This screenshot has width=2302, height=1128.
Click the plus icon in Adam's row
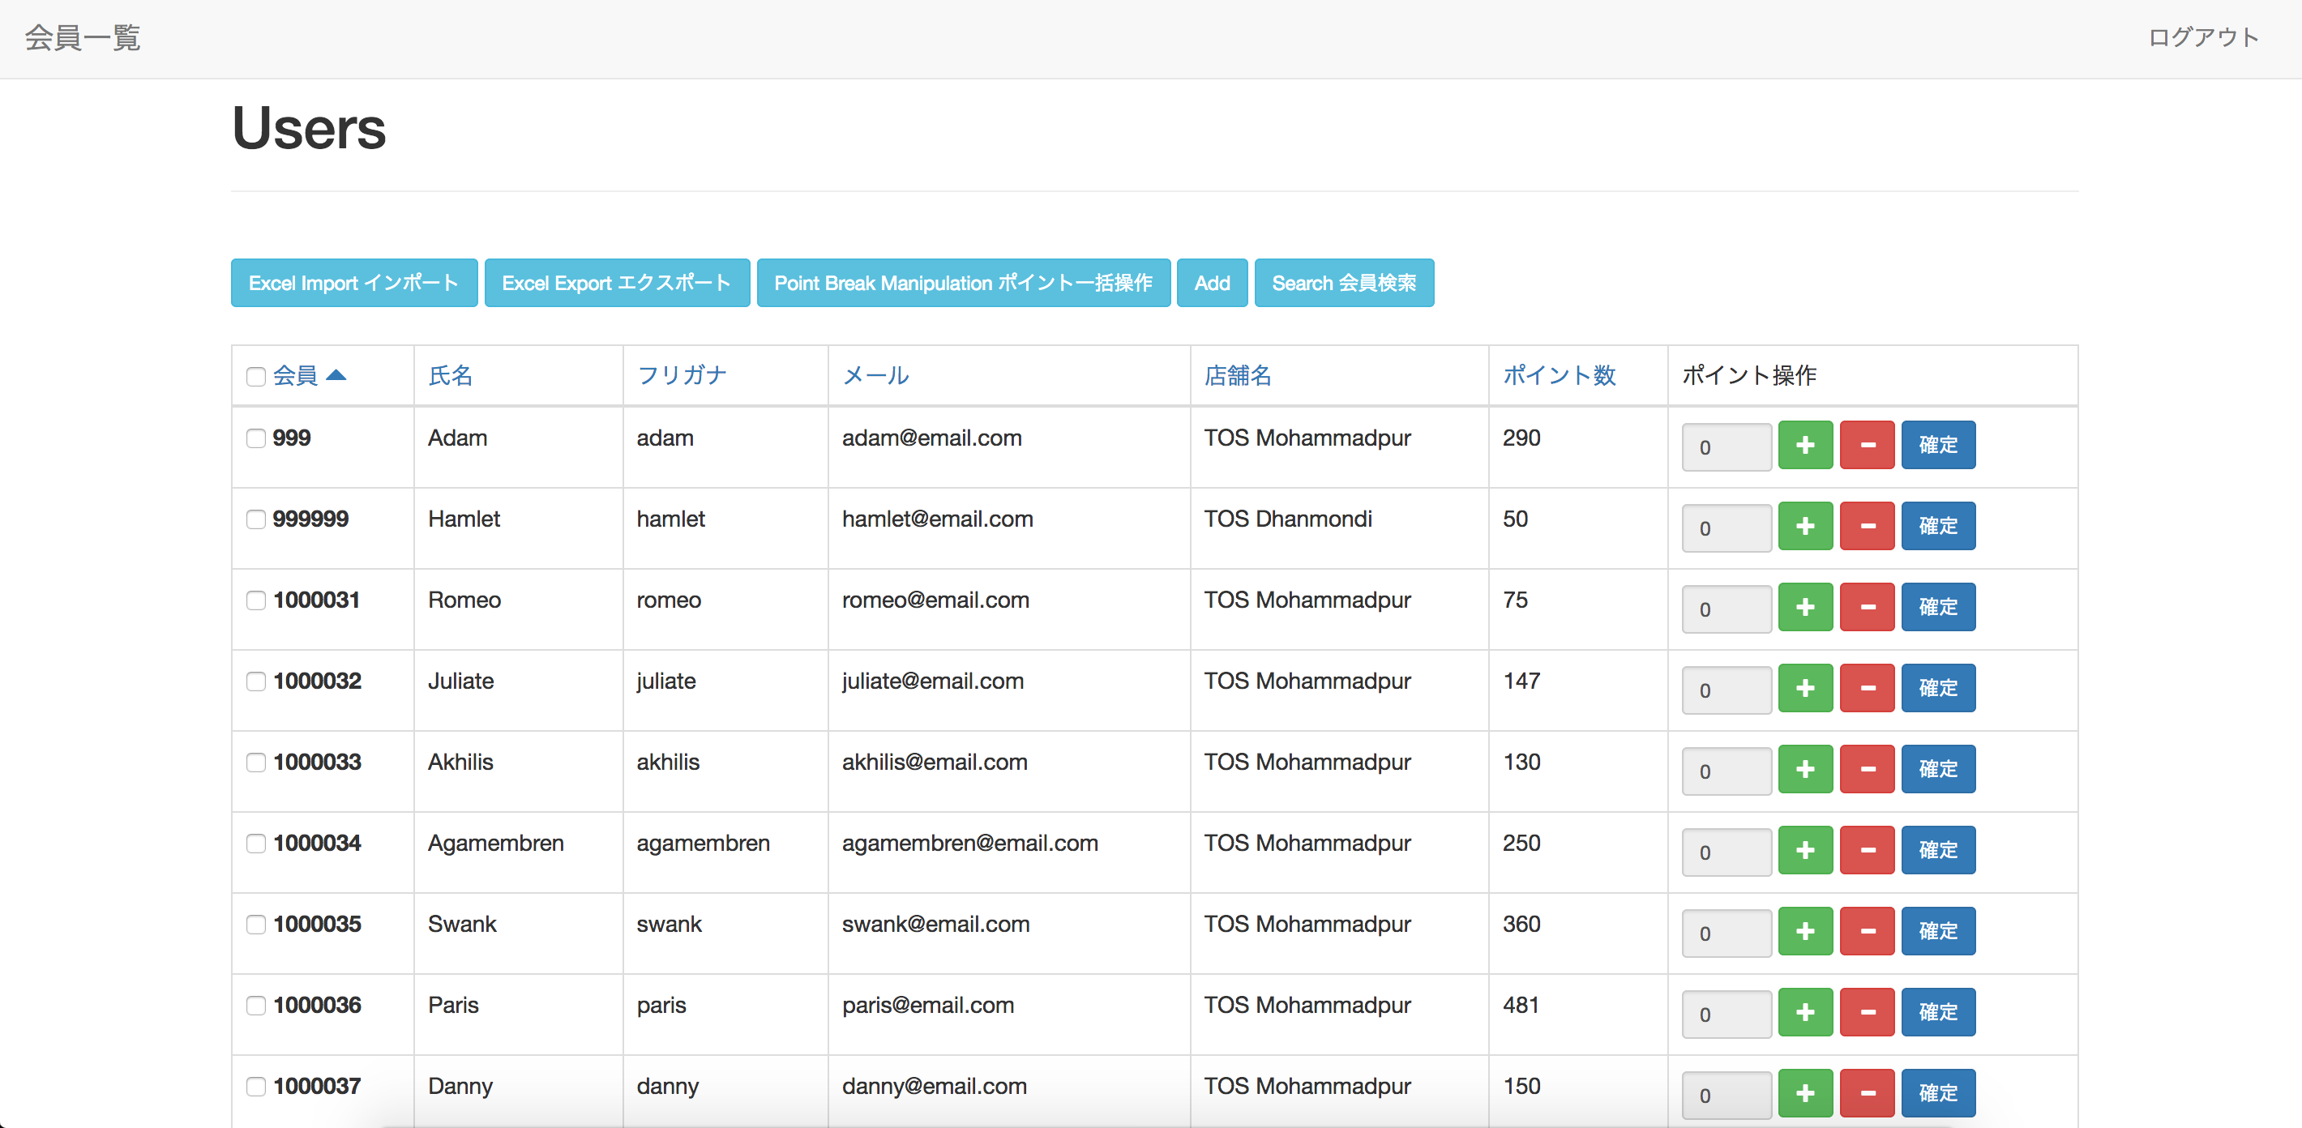(1805, 445)
